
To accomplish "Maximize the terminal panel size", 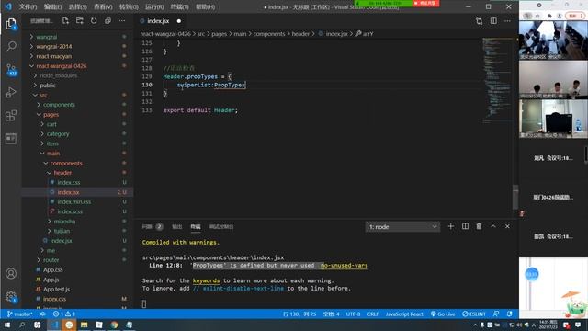I will 493,226.
